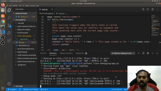Viewport: 161px width, 91px height.
Task: Launch Google Chrome from the dock
Action: [3, 21]
